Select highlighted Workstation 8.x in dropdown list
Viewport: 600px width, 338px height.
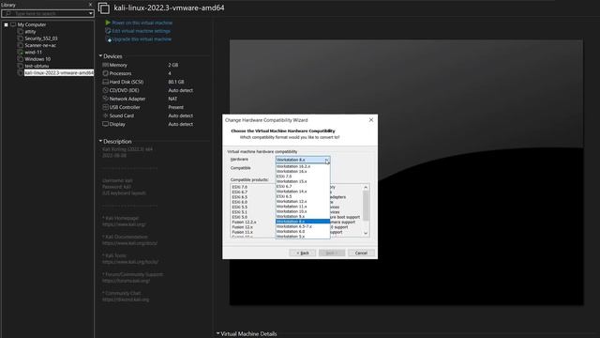[x=303, y=222]
